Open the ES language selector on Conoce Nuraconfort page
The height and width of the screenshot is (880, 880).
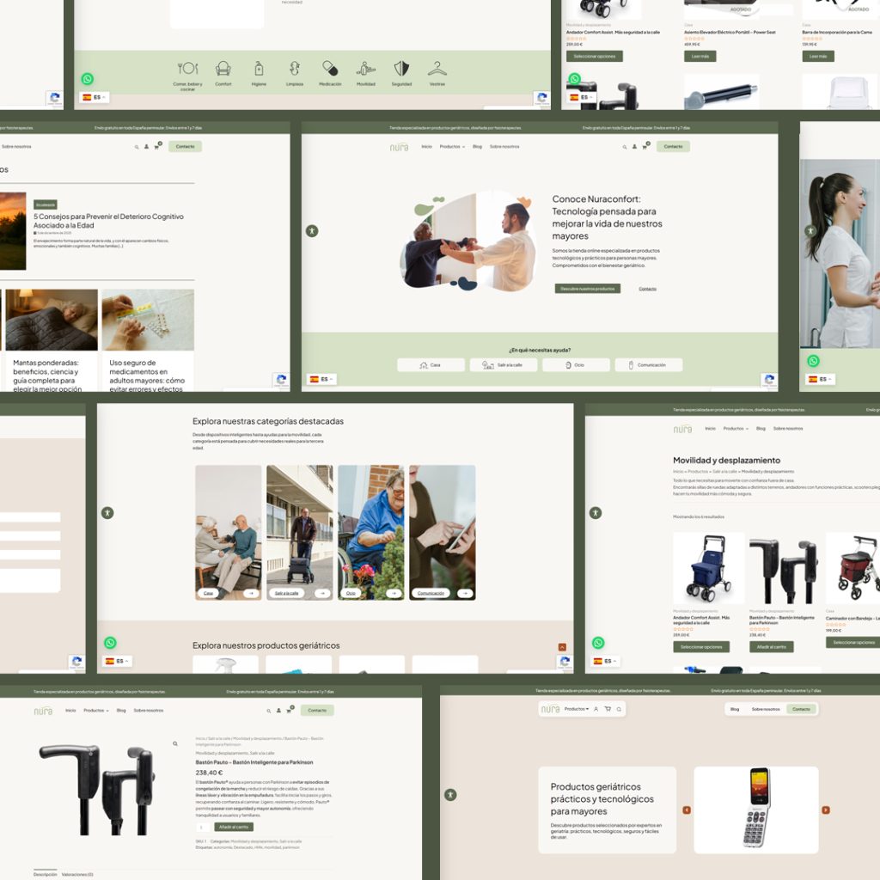click(321, 379)
